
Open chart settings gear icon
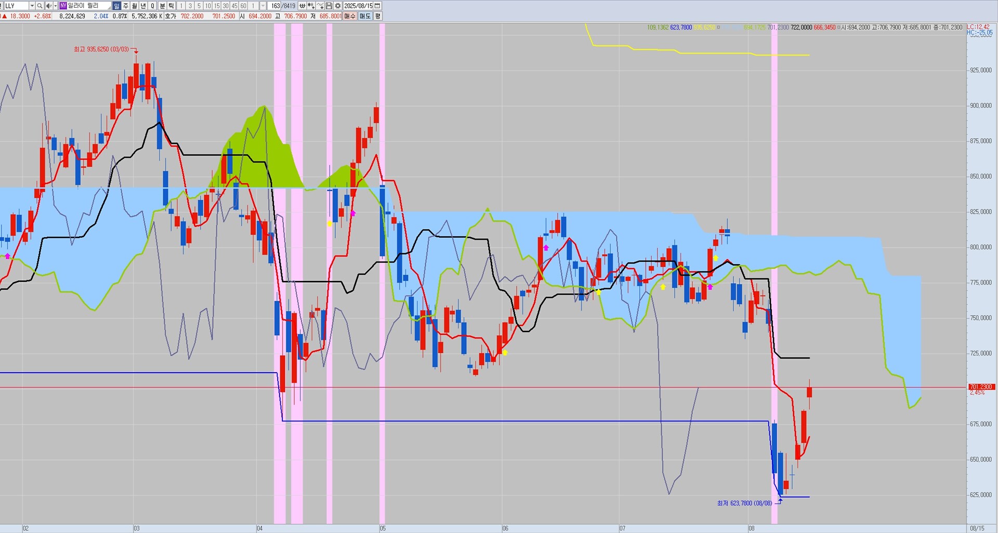click(x=338, y=6)
